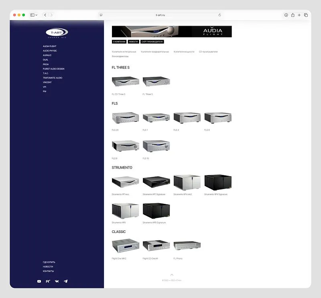Viewport: 321px width, 298px height.
Task: Open the VK social icon in sidebar
Action: pyautogui.click(x=57, y=281)
